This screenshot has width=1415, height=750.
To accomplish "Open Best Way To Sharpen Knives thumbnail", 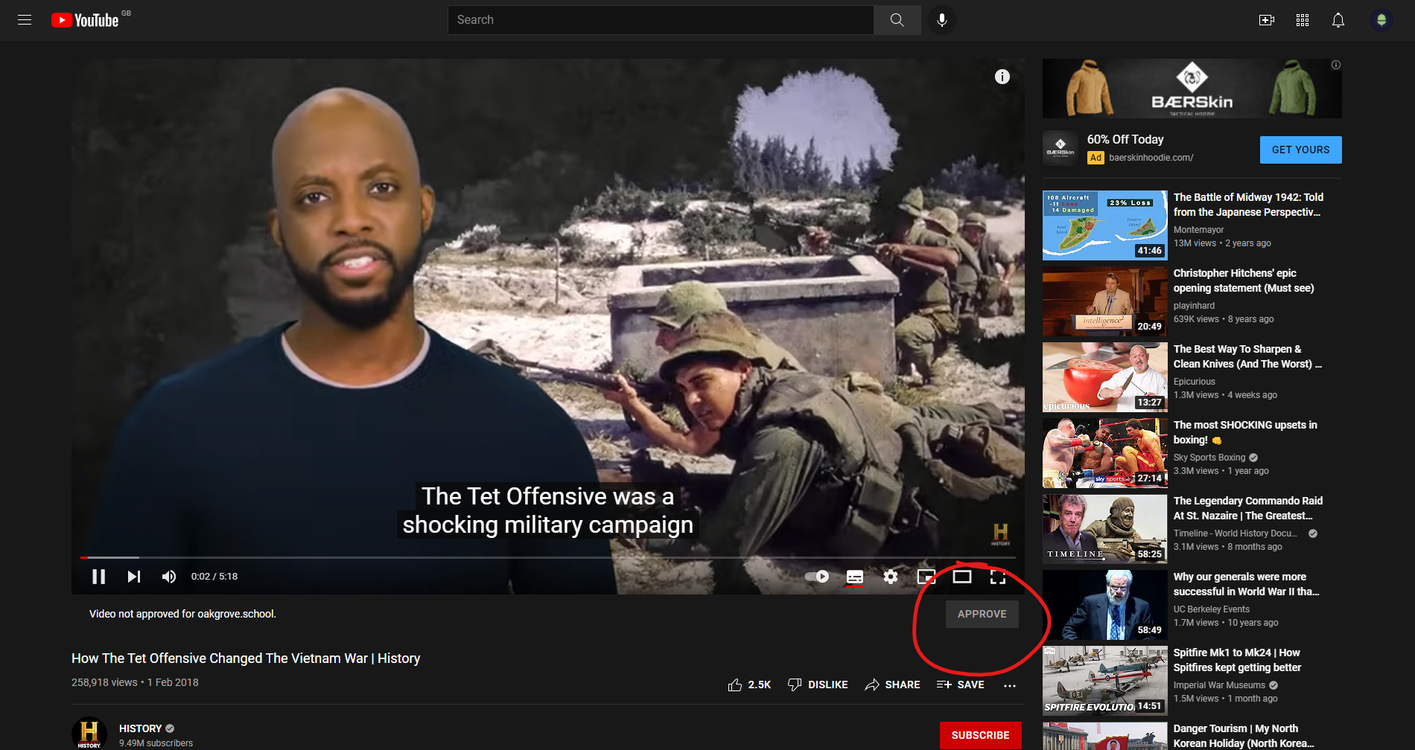I will 1104,376.
